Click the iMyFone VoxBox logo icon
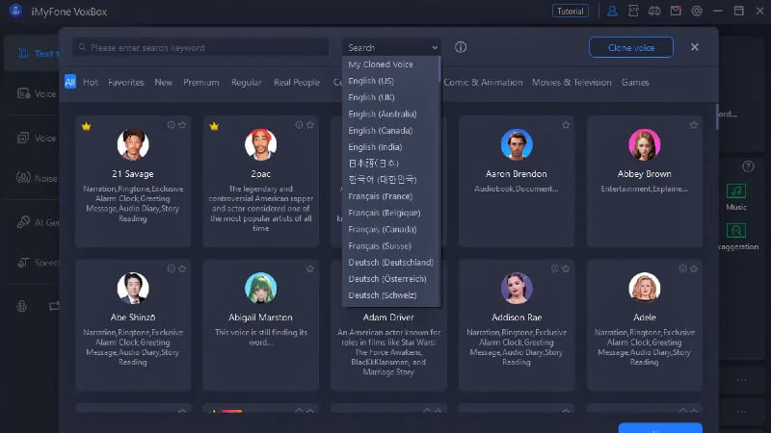Screen dimensions: 771x433 [x=15, y=11]
